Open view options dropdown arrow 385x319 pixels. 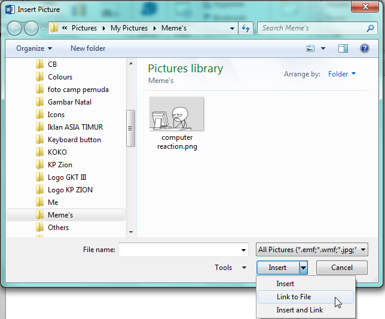point(323,48)
